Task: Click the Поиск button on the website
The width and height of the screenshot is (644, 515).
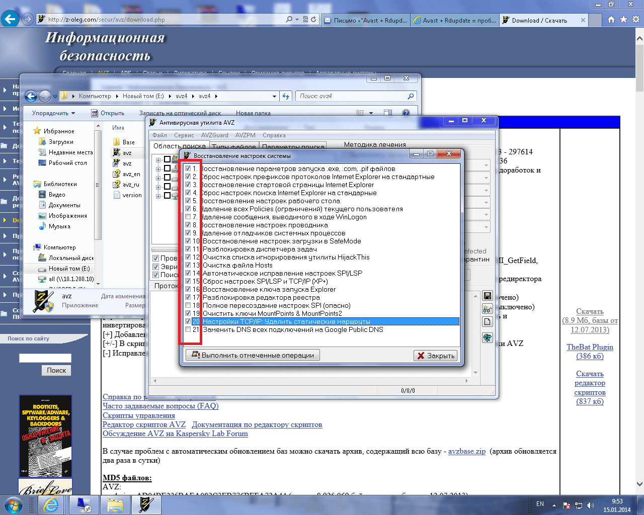Action: click(x=56, y=370)
